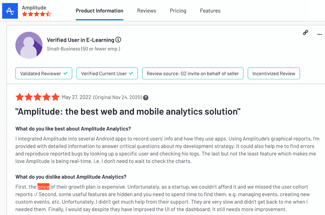Click the highlighted word price

point(43,187)
